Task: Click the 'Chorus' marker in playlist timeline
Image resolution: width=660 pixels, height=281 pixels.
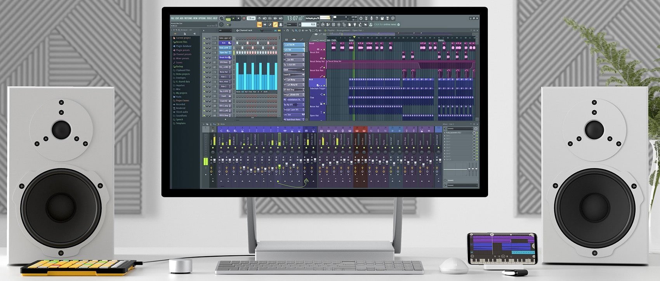Action: pyautogui.click(x=441, y=40)
